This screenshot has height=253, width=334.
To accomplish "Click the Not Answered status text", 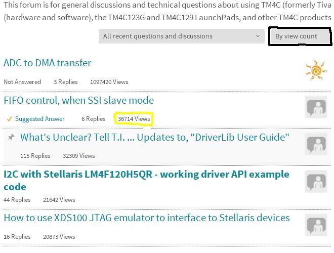I will (22, 82).
